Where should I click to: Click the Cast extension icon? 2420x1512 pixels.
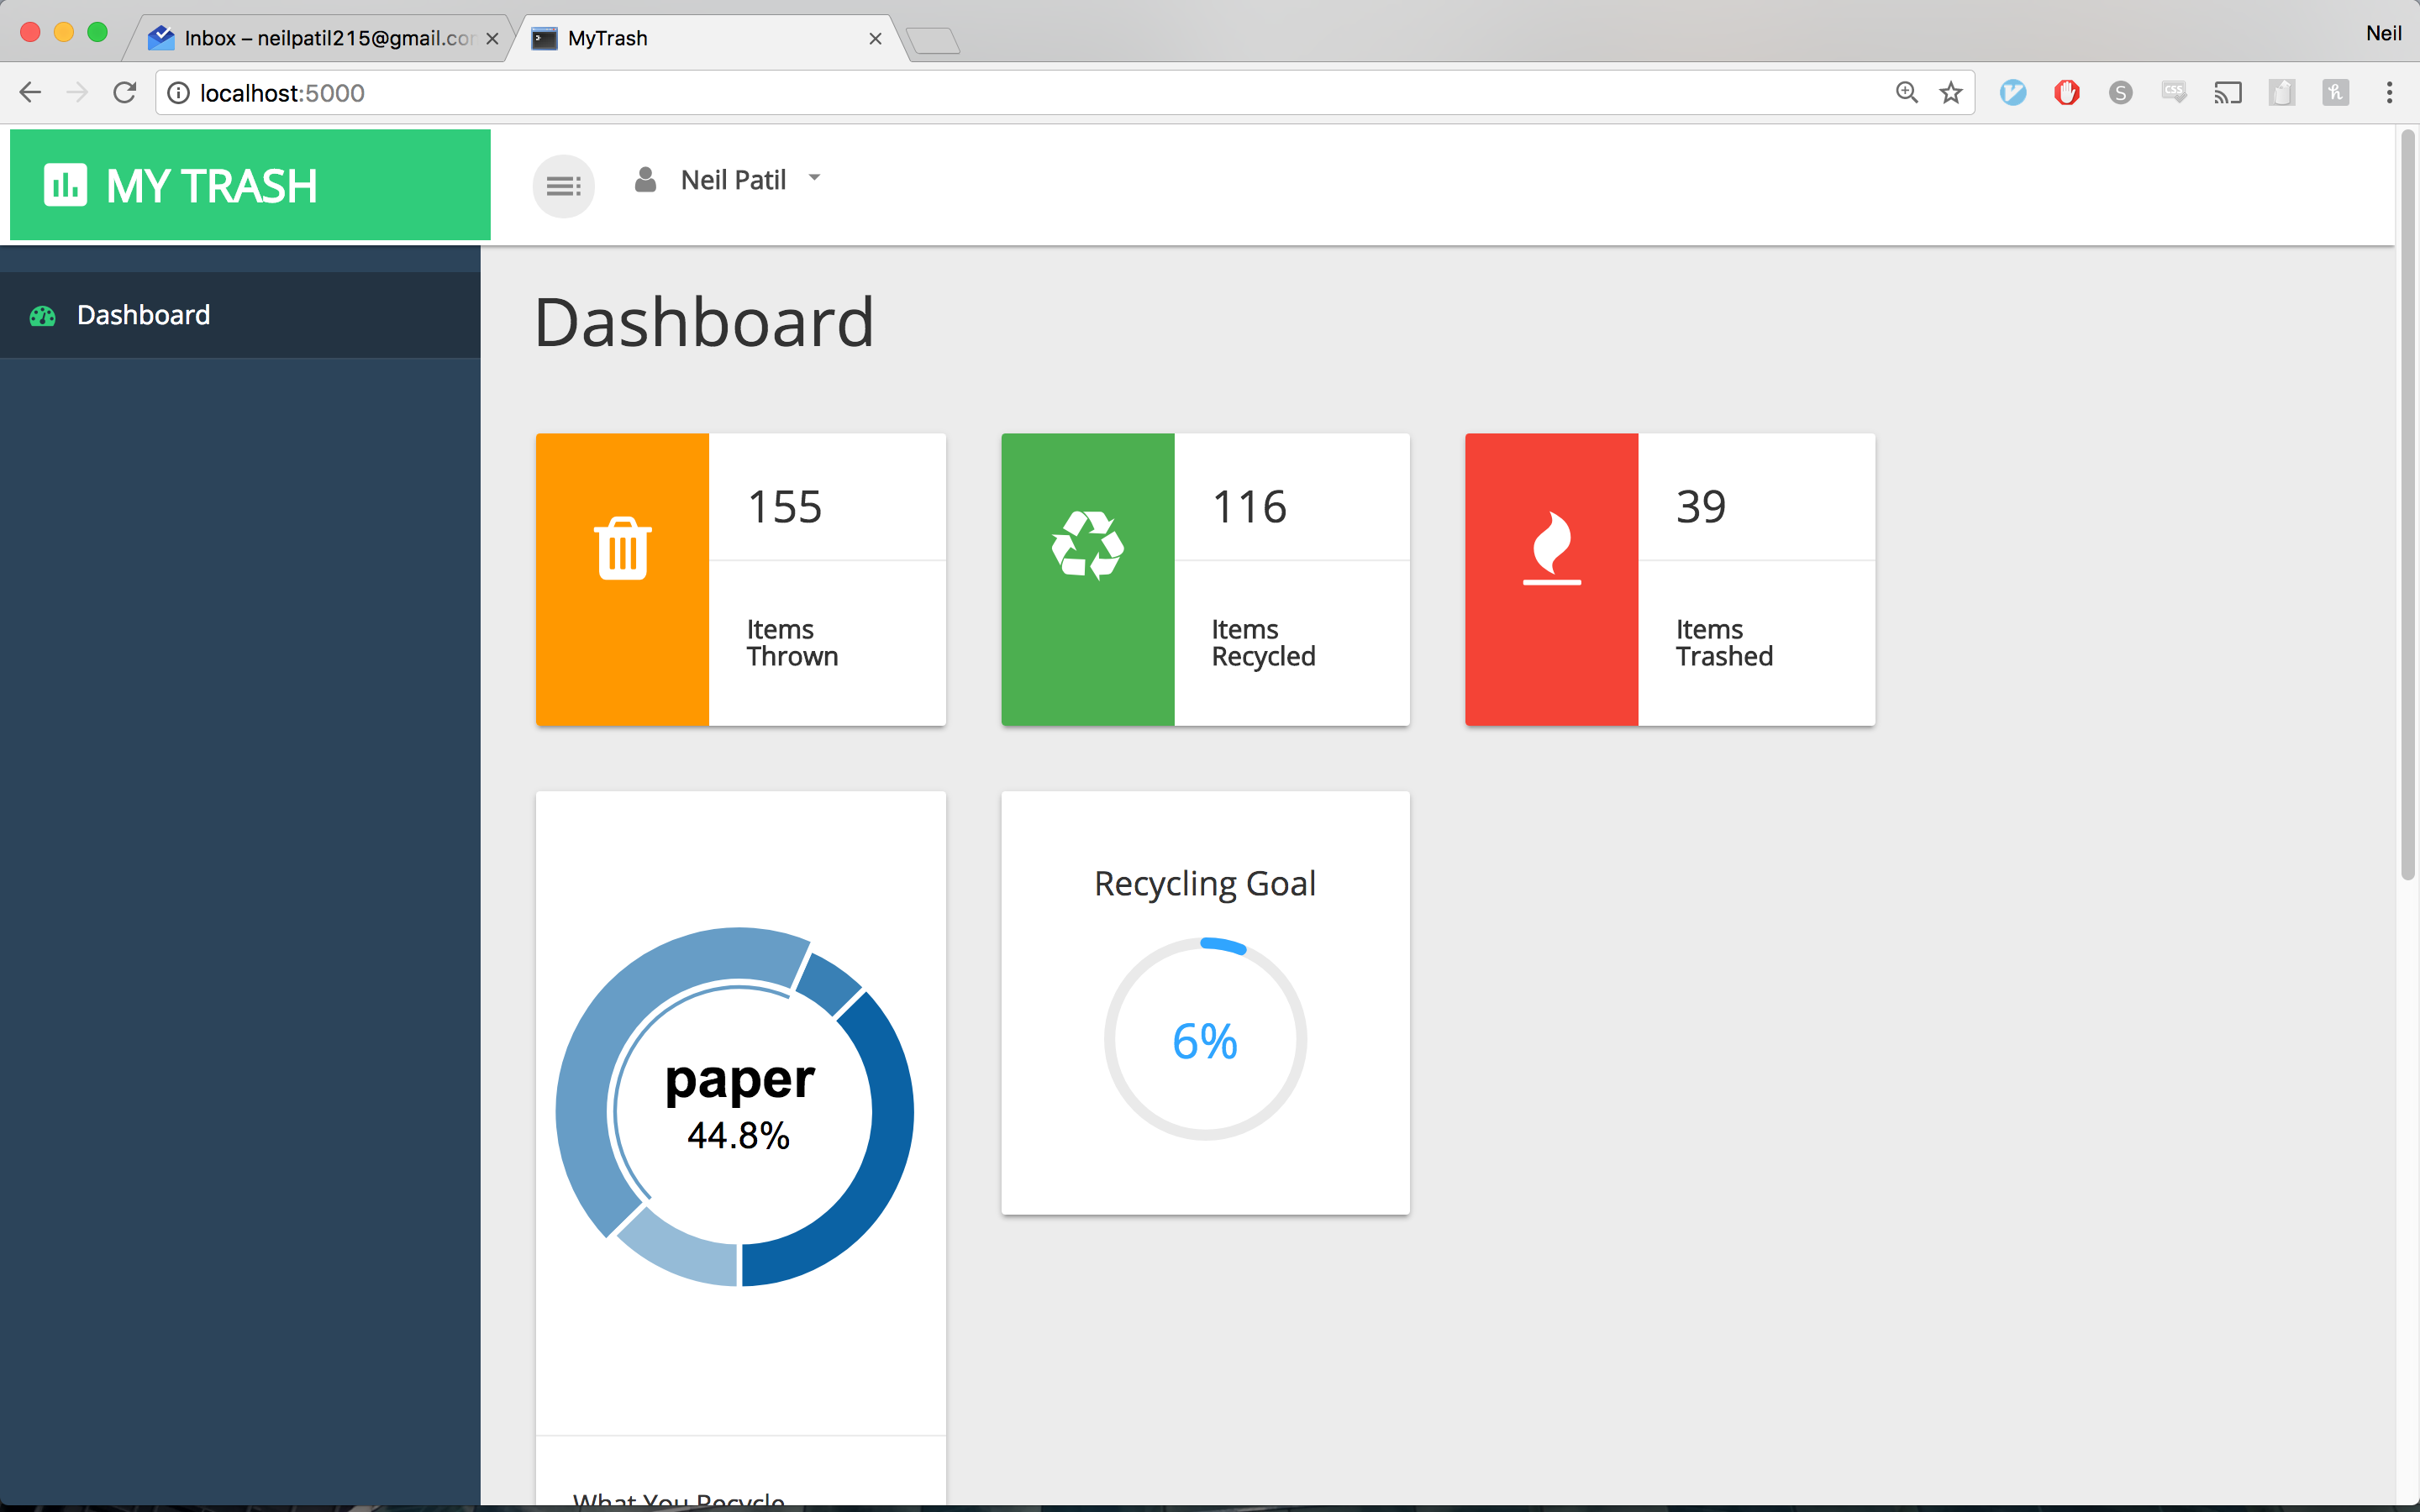tap(2227, 93)
